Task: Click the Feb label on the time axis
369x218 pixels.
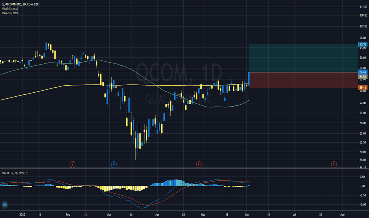Action: [68, 215]
